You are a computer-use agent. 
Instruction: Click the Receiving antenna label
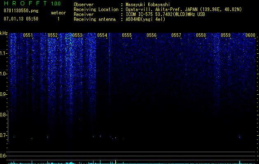point(95,19)
